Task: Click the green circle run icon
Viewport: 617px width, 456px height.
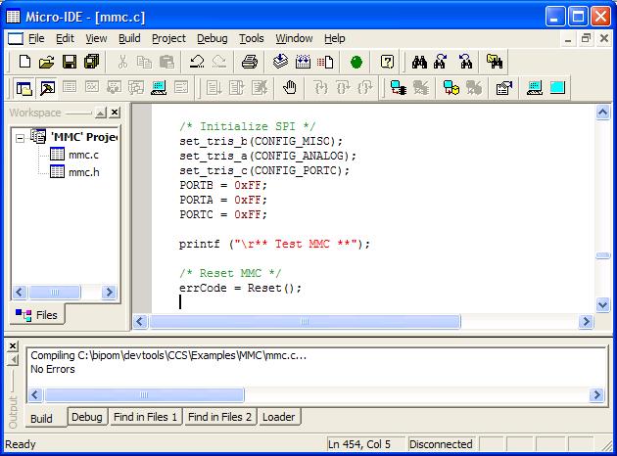Action: point(356,62)
